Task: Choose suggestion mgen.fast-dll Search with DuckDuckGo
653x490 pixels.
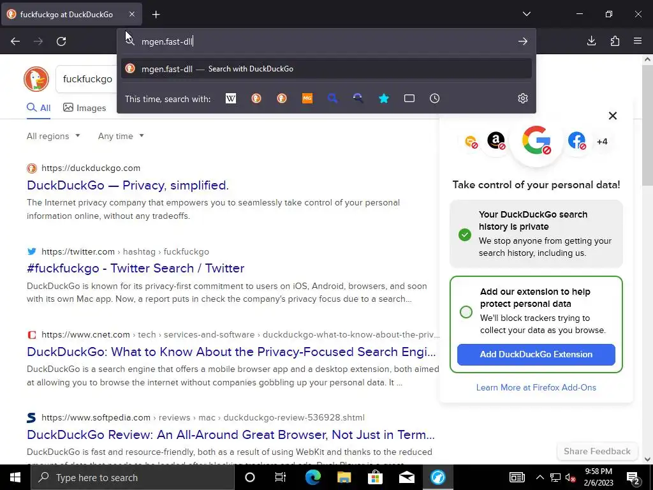Action: [x=326, y=69]
